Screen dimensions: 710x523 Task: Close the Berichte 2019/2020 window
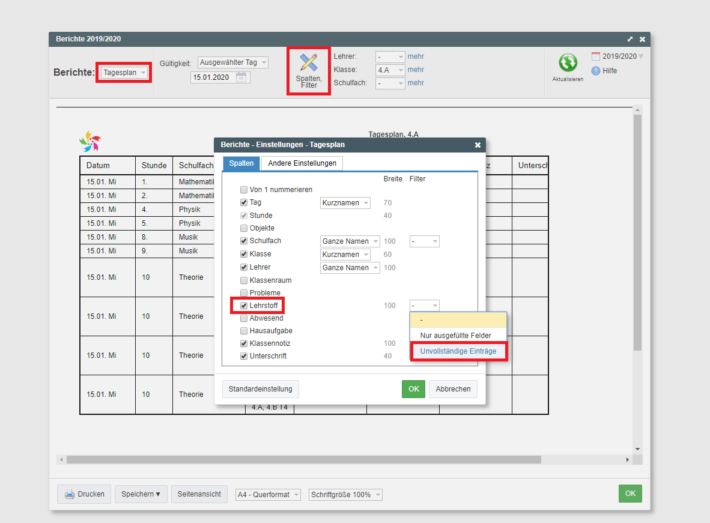tap(642, 40)
